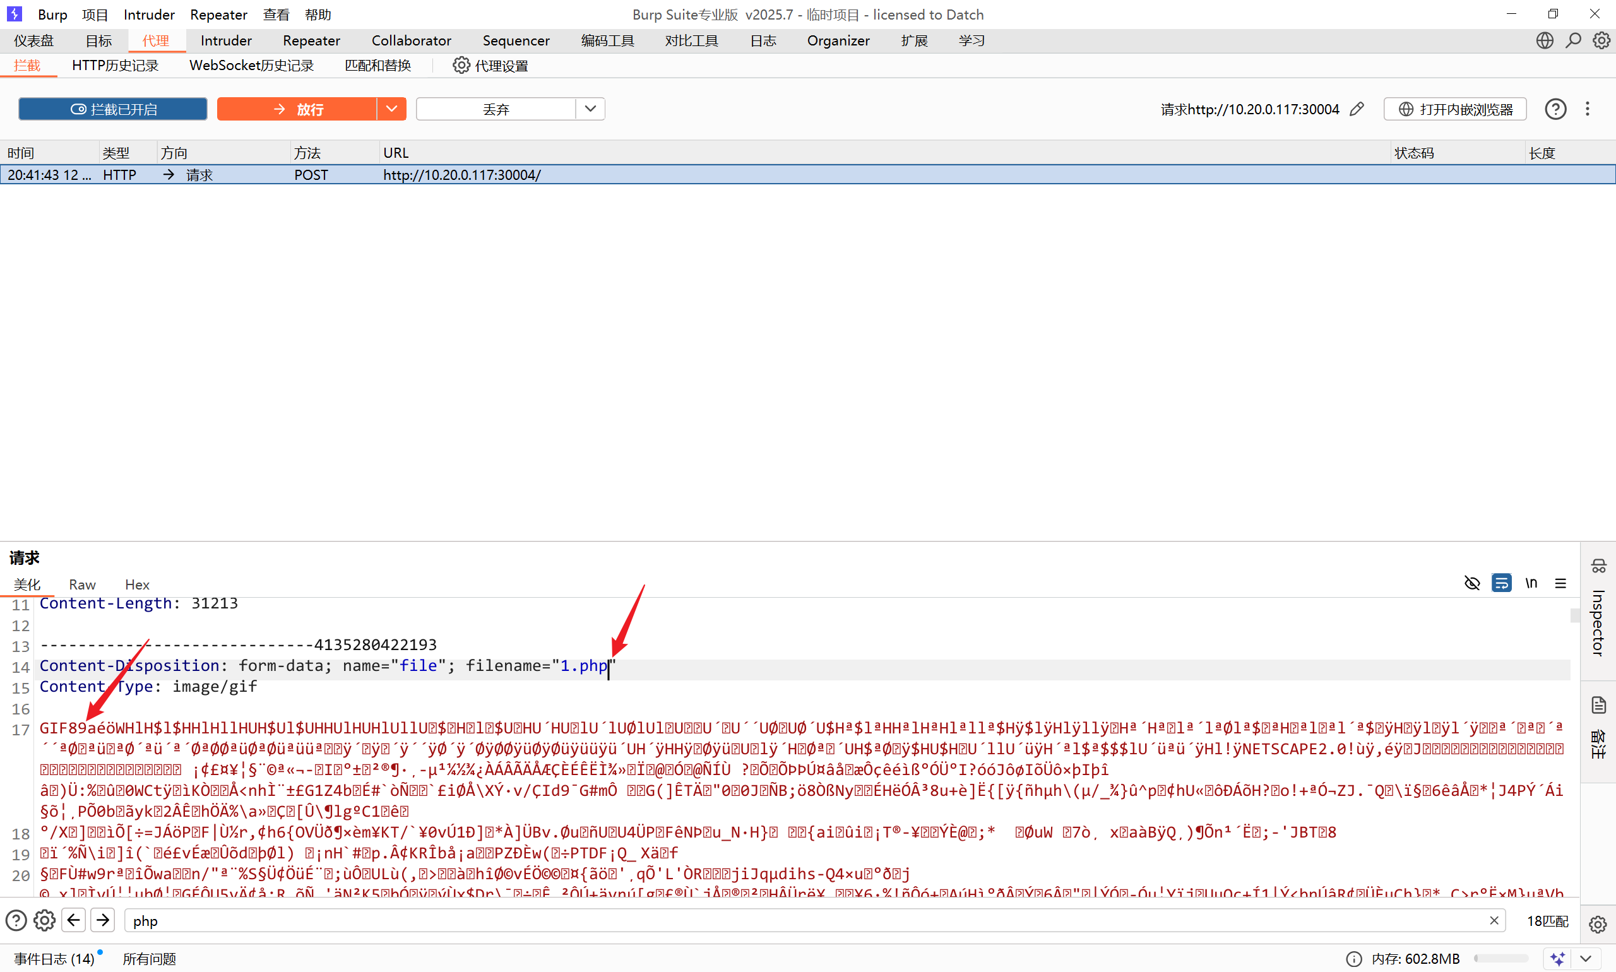Clear the php search field
Viewport: 1616px width, 972px height.
pyautogui.click(x=1494, y=920)
